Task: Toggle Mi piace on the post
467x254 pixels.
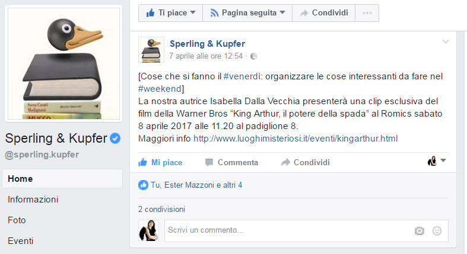Action: pyautogui.click(x=160, y=162)
